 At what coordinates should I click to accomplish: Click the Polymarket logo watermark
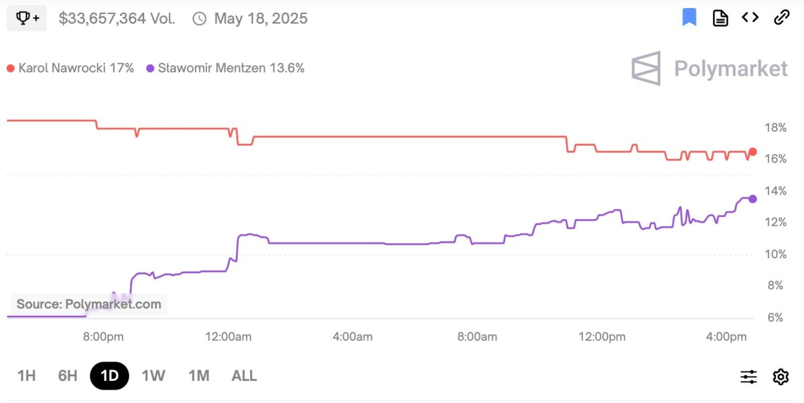click(x=710, y=68)
